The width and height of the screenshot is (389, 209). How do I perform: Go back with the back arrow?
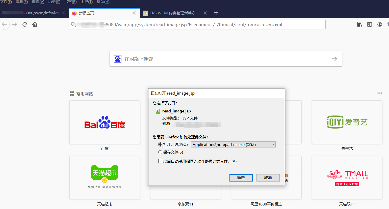coord(4,24)
